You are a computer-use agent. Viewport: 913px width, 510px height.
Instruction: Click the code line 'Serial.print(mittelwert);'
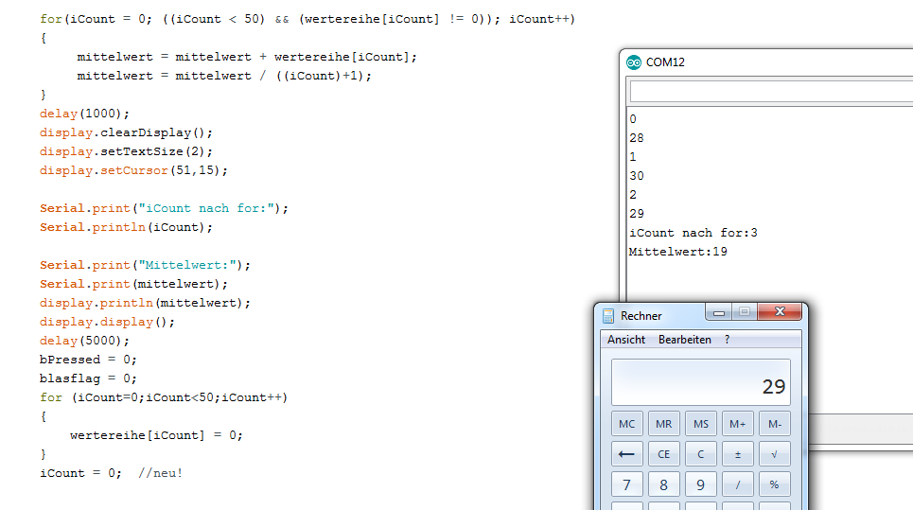click(133, 284)
